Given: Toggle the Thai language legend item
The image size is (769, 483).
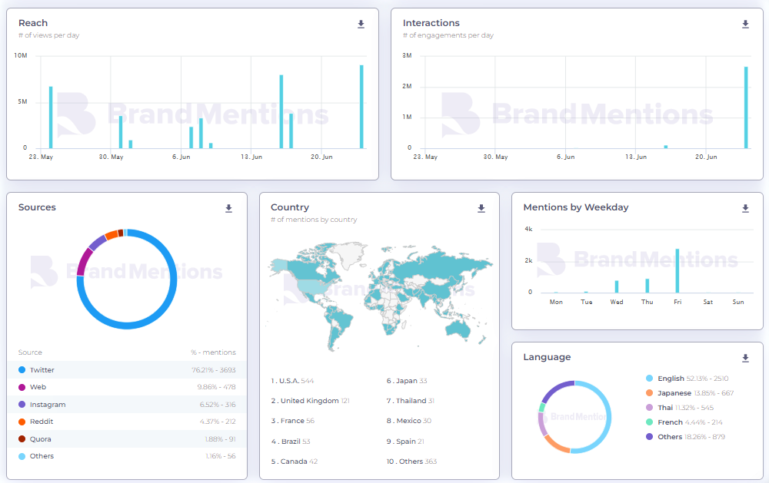Looking at the screenshot, I should click(665, 408).
